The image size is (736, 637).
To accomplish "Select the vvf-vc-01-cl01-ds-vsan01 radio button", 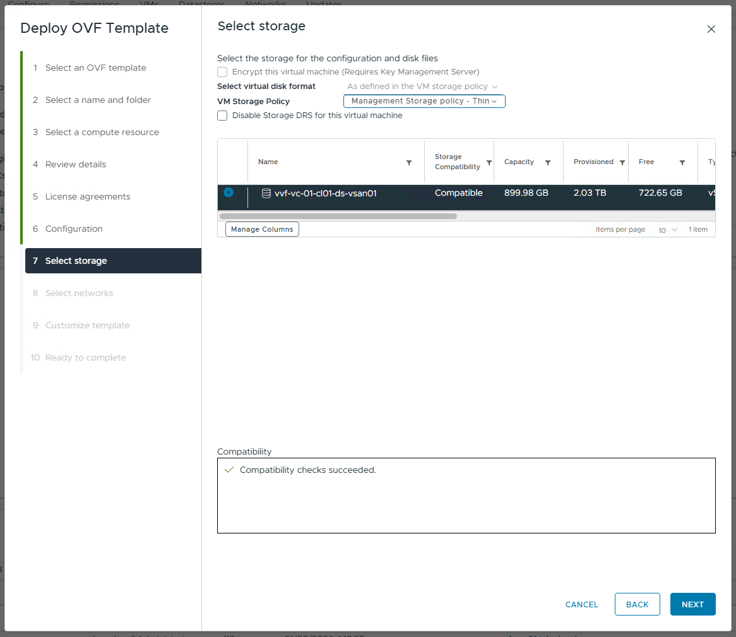I will [229, 193].
